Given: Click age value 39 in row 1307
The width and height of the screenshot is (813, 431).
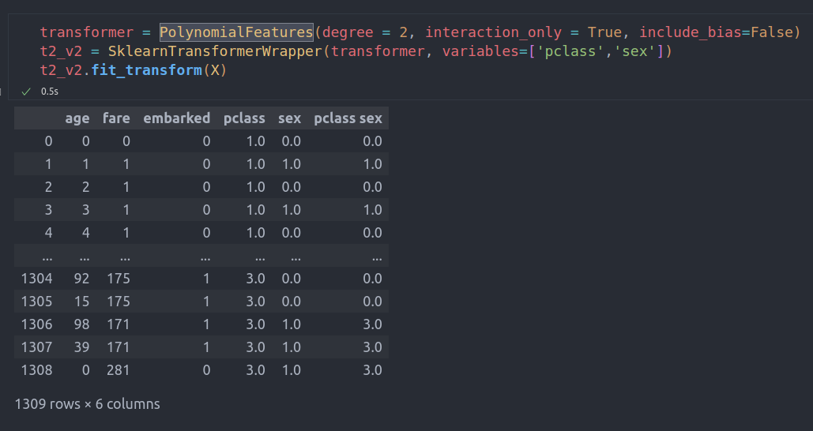Looking at the screenshot, I should tap(81, 347).
